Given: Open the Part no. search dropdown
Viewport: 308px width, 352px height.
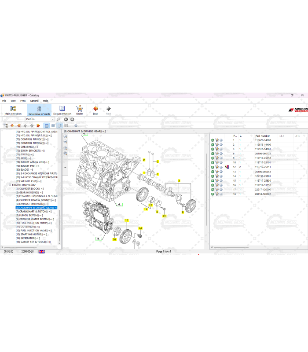Looking at the screenshot, I should point(52,119).
